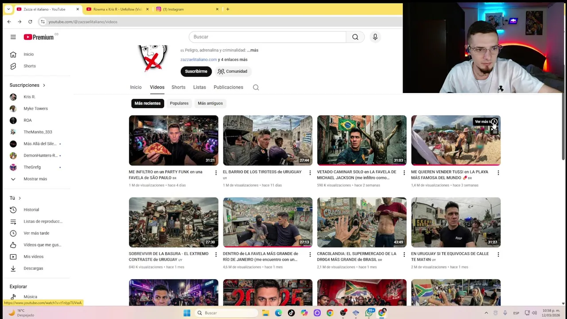Search within channel using magnifier icon

(256, 87)
